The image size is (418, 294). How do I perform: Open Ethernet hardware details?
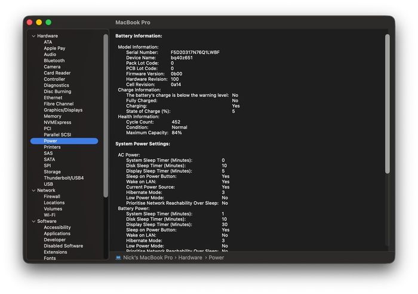53,97
